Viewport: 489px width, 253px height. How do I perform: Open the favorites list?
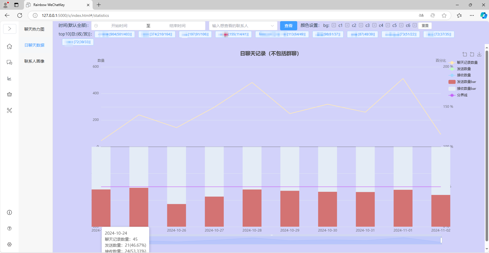(x=459, y=15)
